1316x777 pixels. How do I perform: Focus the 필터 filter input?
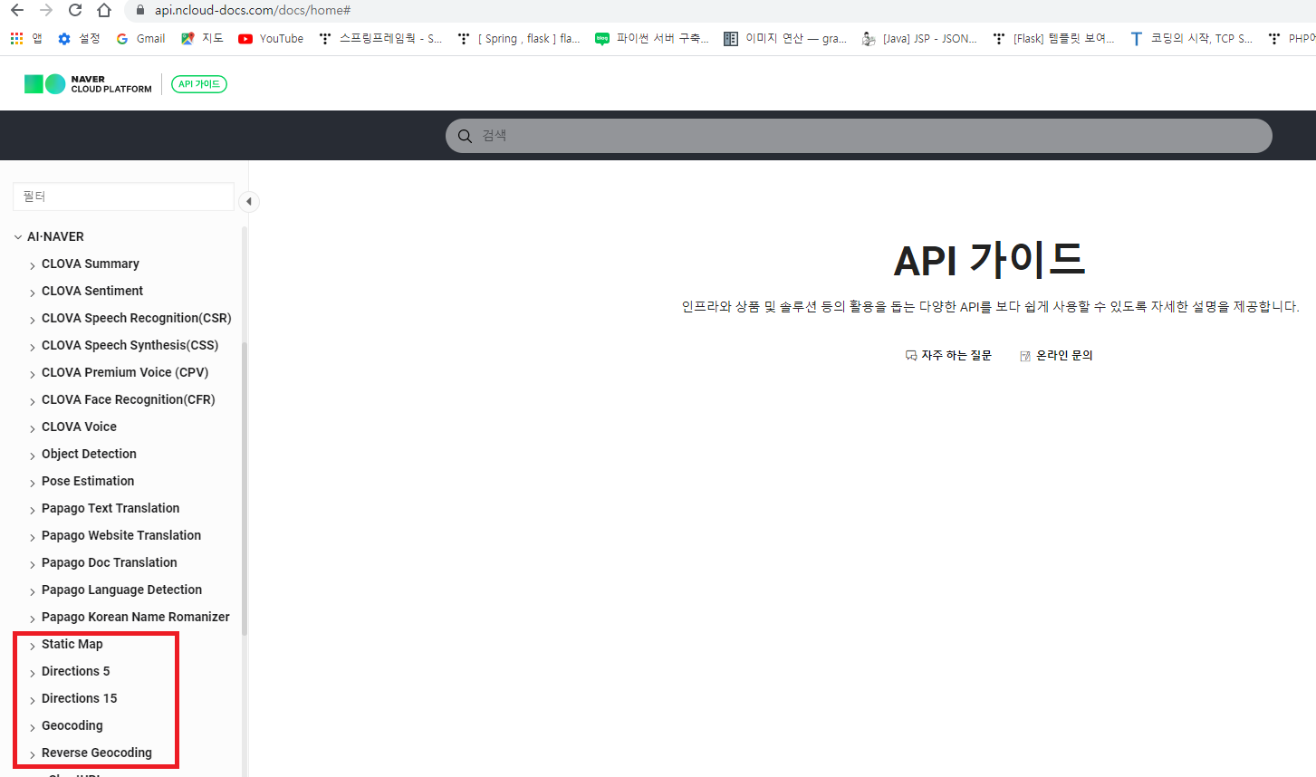click(123, 197)
